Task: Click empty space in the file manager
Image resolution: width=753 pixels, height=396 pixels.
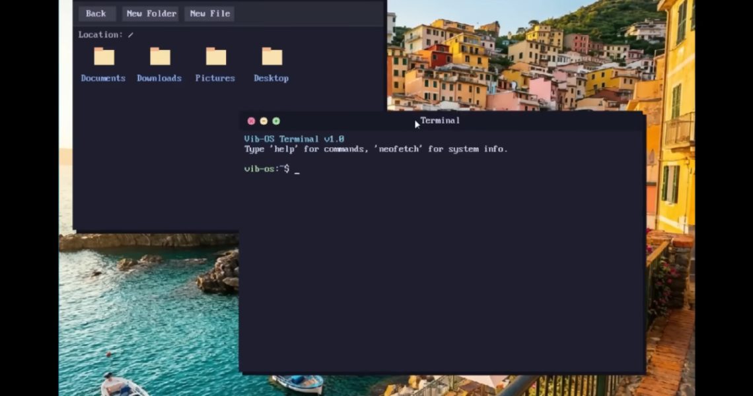Action: coord(152,165)
